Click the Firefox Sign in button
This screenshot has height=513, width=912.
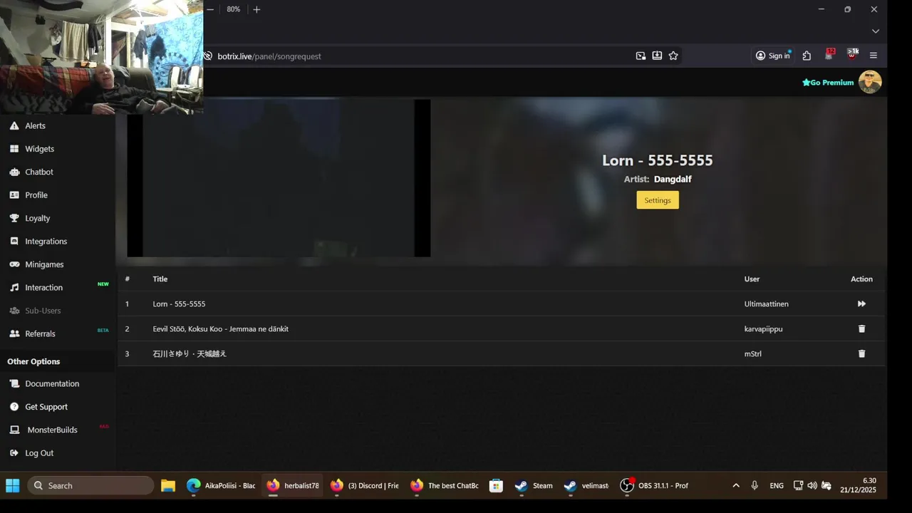tap(773, 56)
